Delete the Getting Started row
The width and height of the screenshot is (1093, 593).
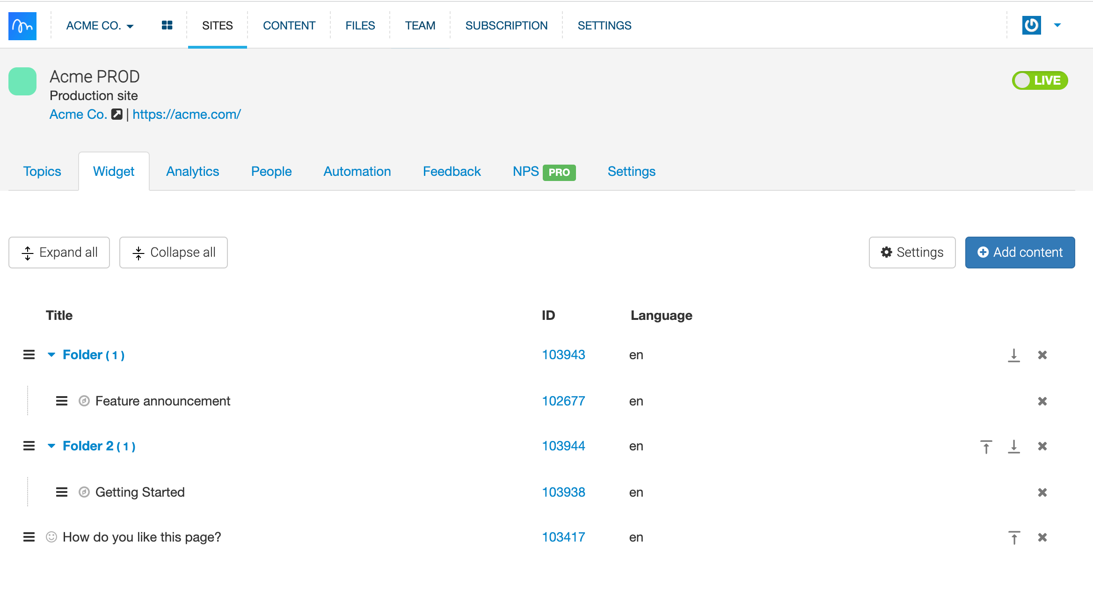pos(1042,492)
